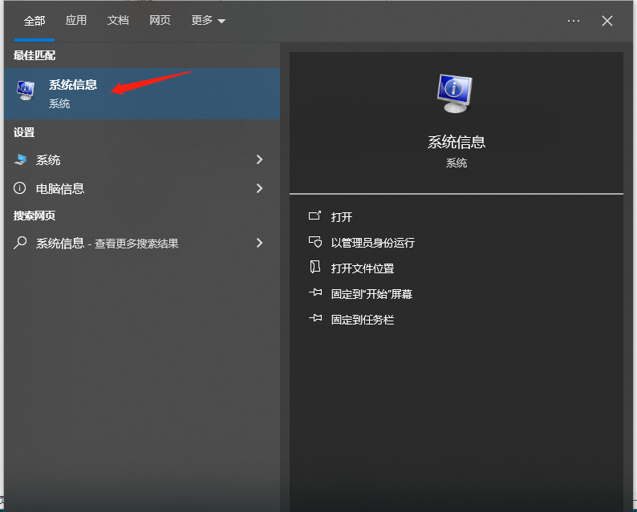Switch to the 网页 tab

(160, 20)
